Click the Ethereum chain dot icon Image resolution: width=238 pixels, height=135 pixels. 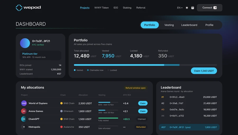pos(61,111)
